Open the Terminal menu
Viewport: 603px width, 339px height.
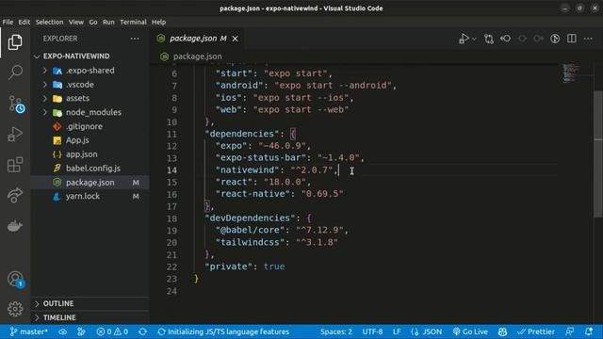pyautogui.click(x=133, y=22)
